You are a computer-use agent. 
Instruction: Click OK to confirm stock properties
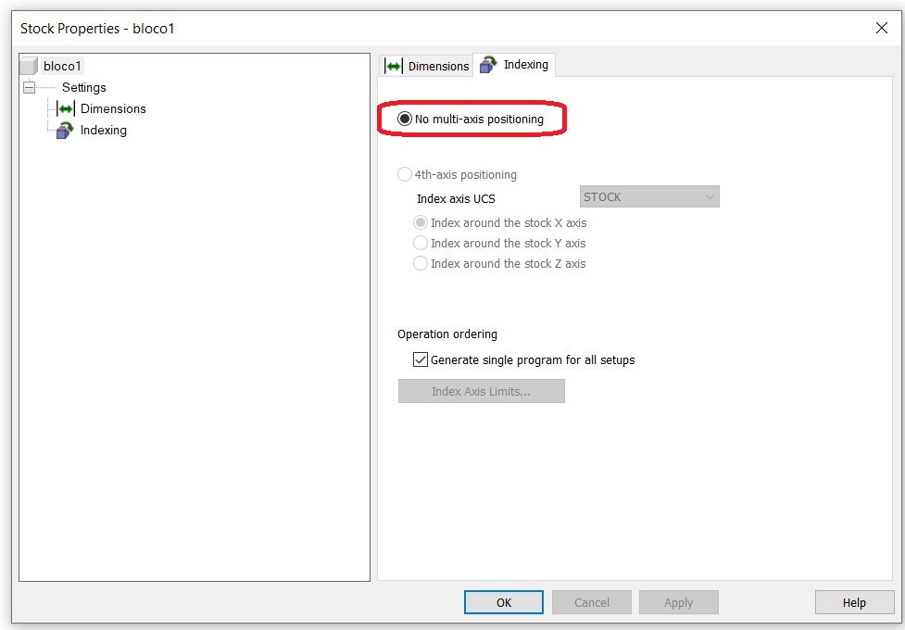click(503, 602)
